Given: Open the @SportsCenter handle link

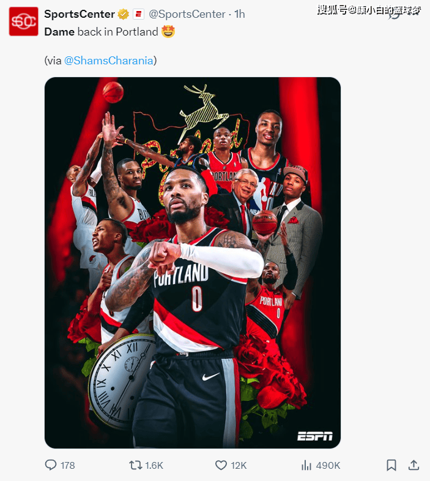Looking at the screenshot, I should coord(187,14).
